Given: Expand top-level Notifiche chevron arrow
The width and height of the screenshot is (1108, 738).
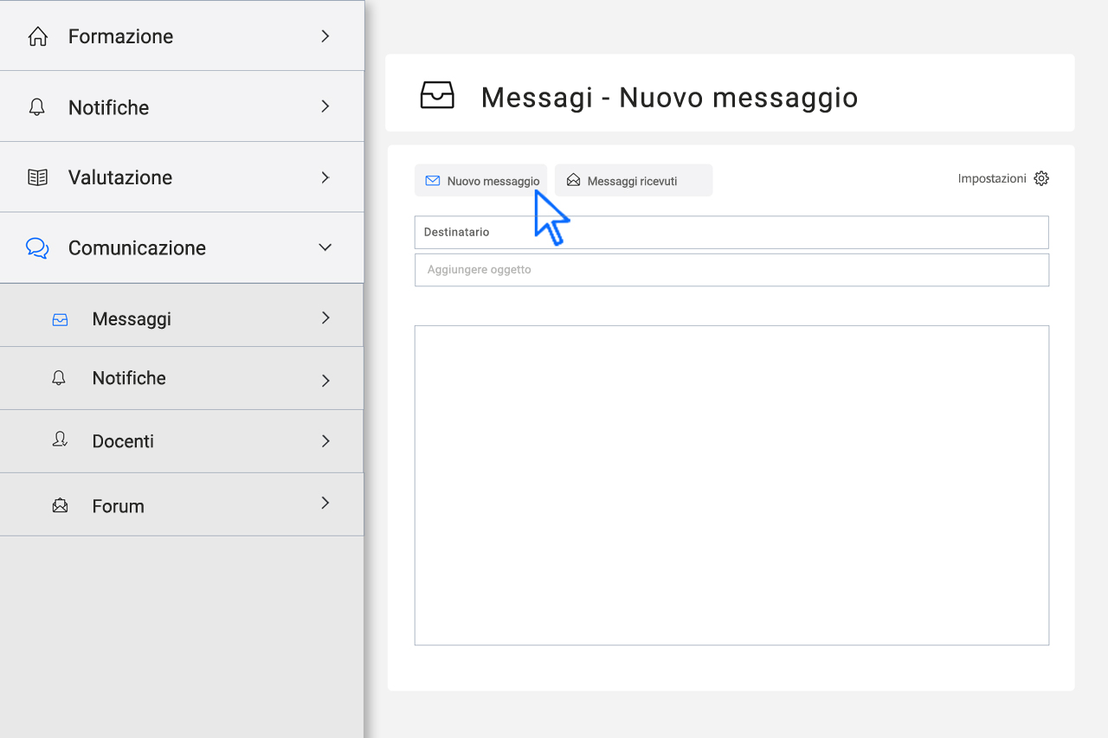Looking at the screenshot, I should pos(325,106).
